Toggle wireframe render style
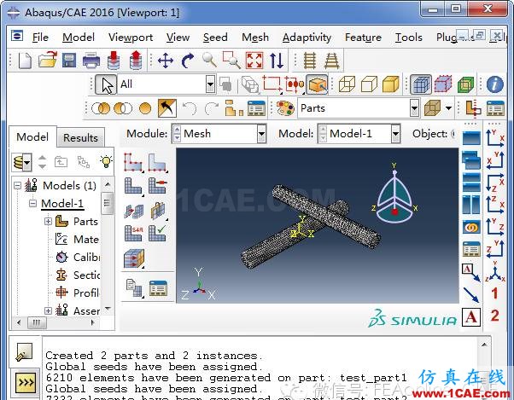The height and width of the screenshot is (400, 514). (x=347, y=84)
